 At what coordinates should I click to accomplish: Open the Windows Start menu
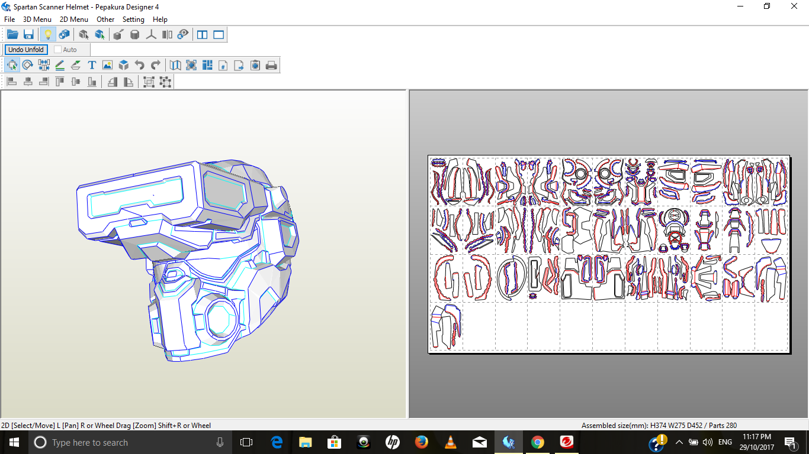(x=14, y=442)
